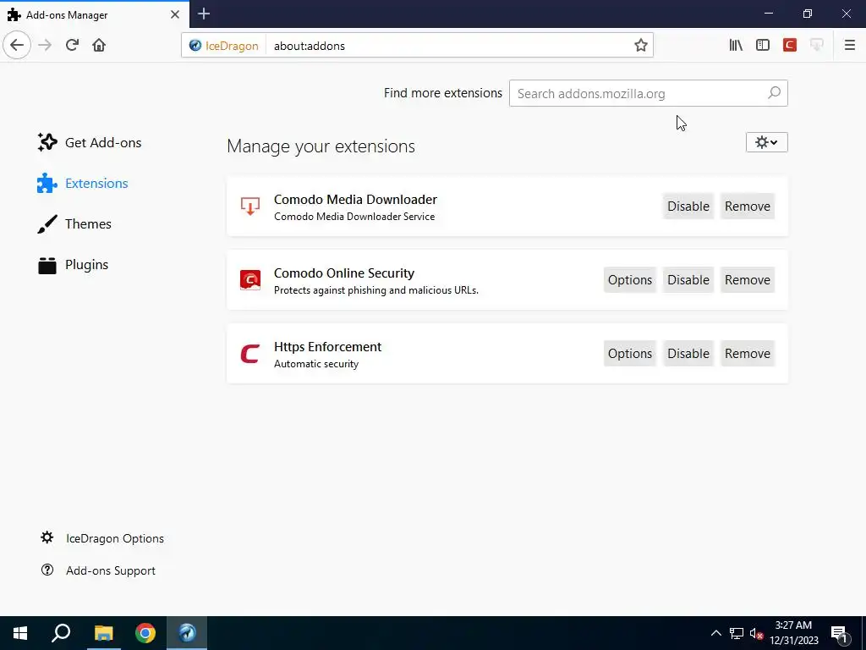
Task: Click the Media Downloader toolbar icon
Action: [x=817, y=46]
